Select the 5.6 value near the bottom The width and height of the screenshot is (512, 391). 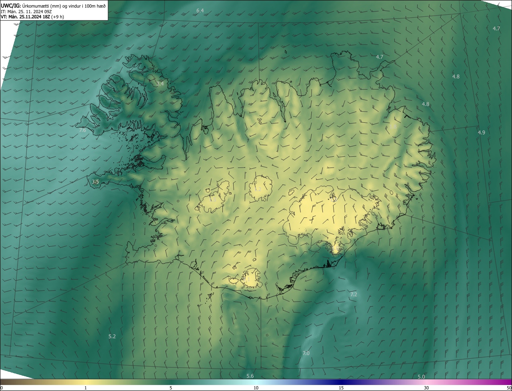tap(250, 376)
